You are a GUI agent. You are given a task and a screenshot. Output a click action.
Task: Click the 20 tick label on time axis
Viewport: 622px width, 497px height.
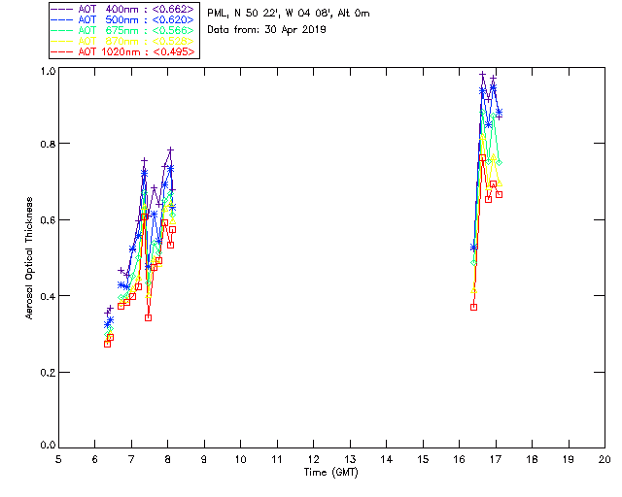(x=605, y=459)
